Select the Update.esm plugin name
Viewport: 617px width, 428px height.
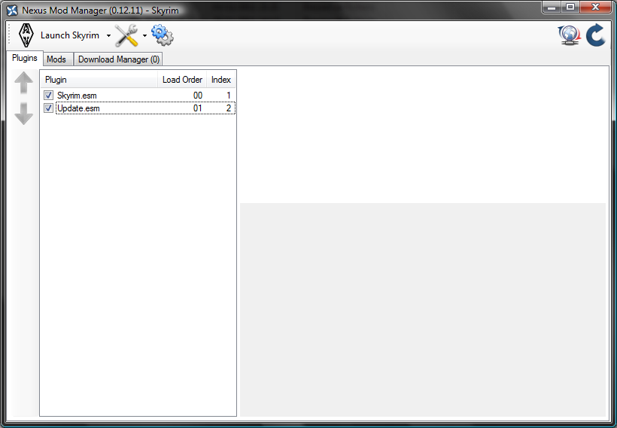(78, 108)
